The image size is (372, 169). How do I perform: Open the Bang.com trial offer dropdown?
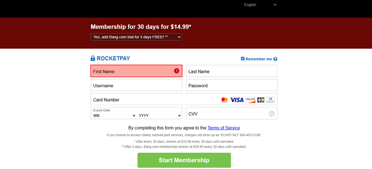[136, 37]
